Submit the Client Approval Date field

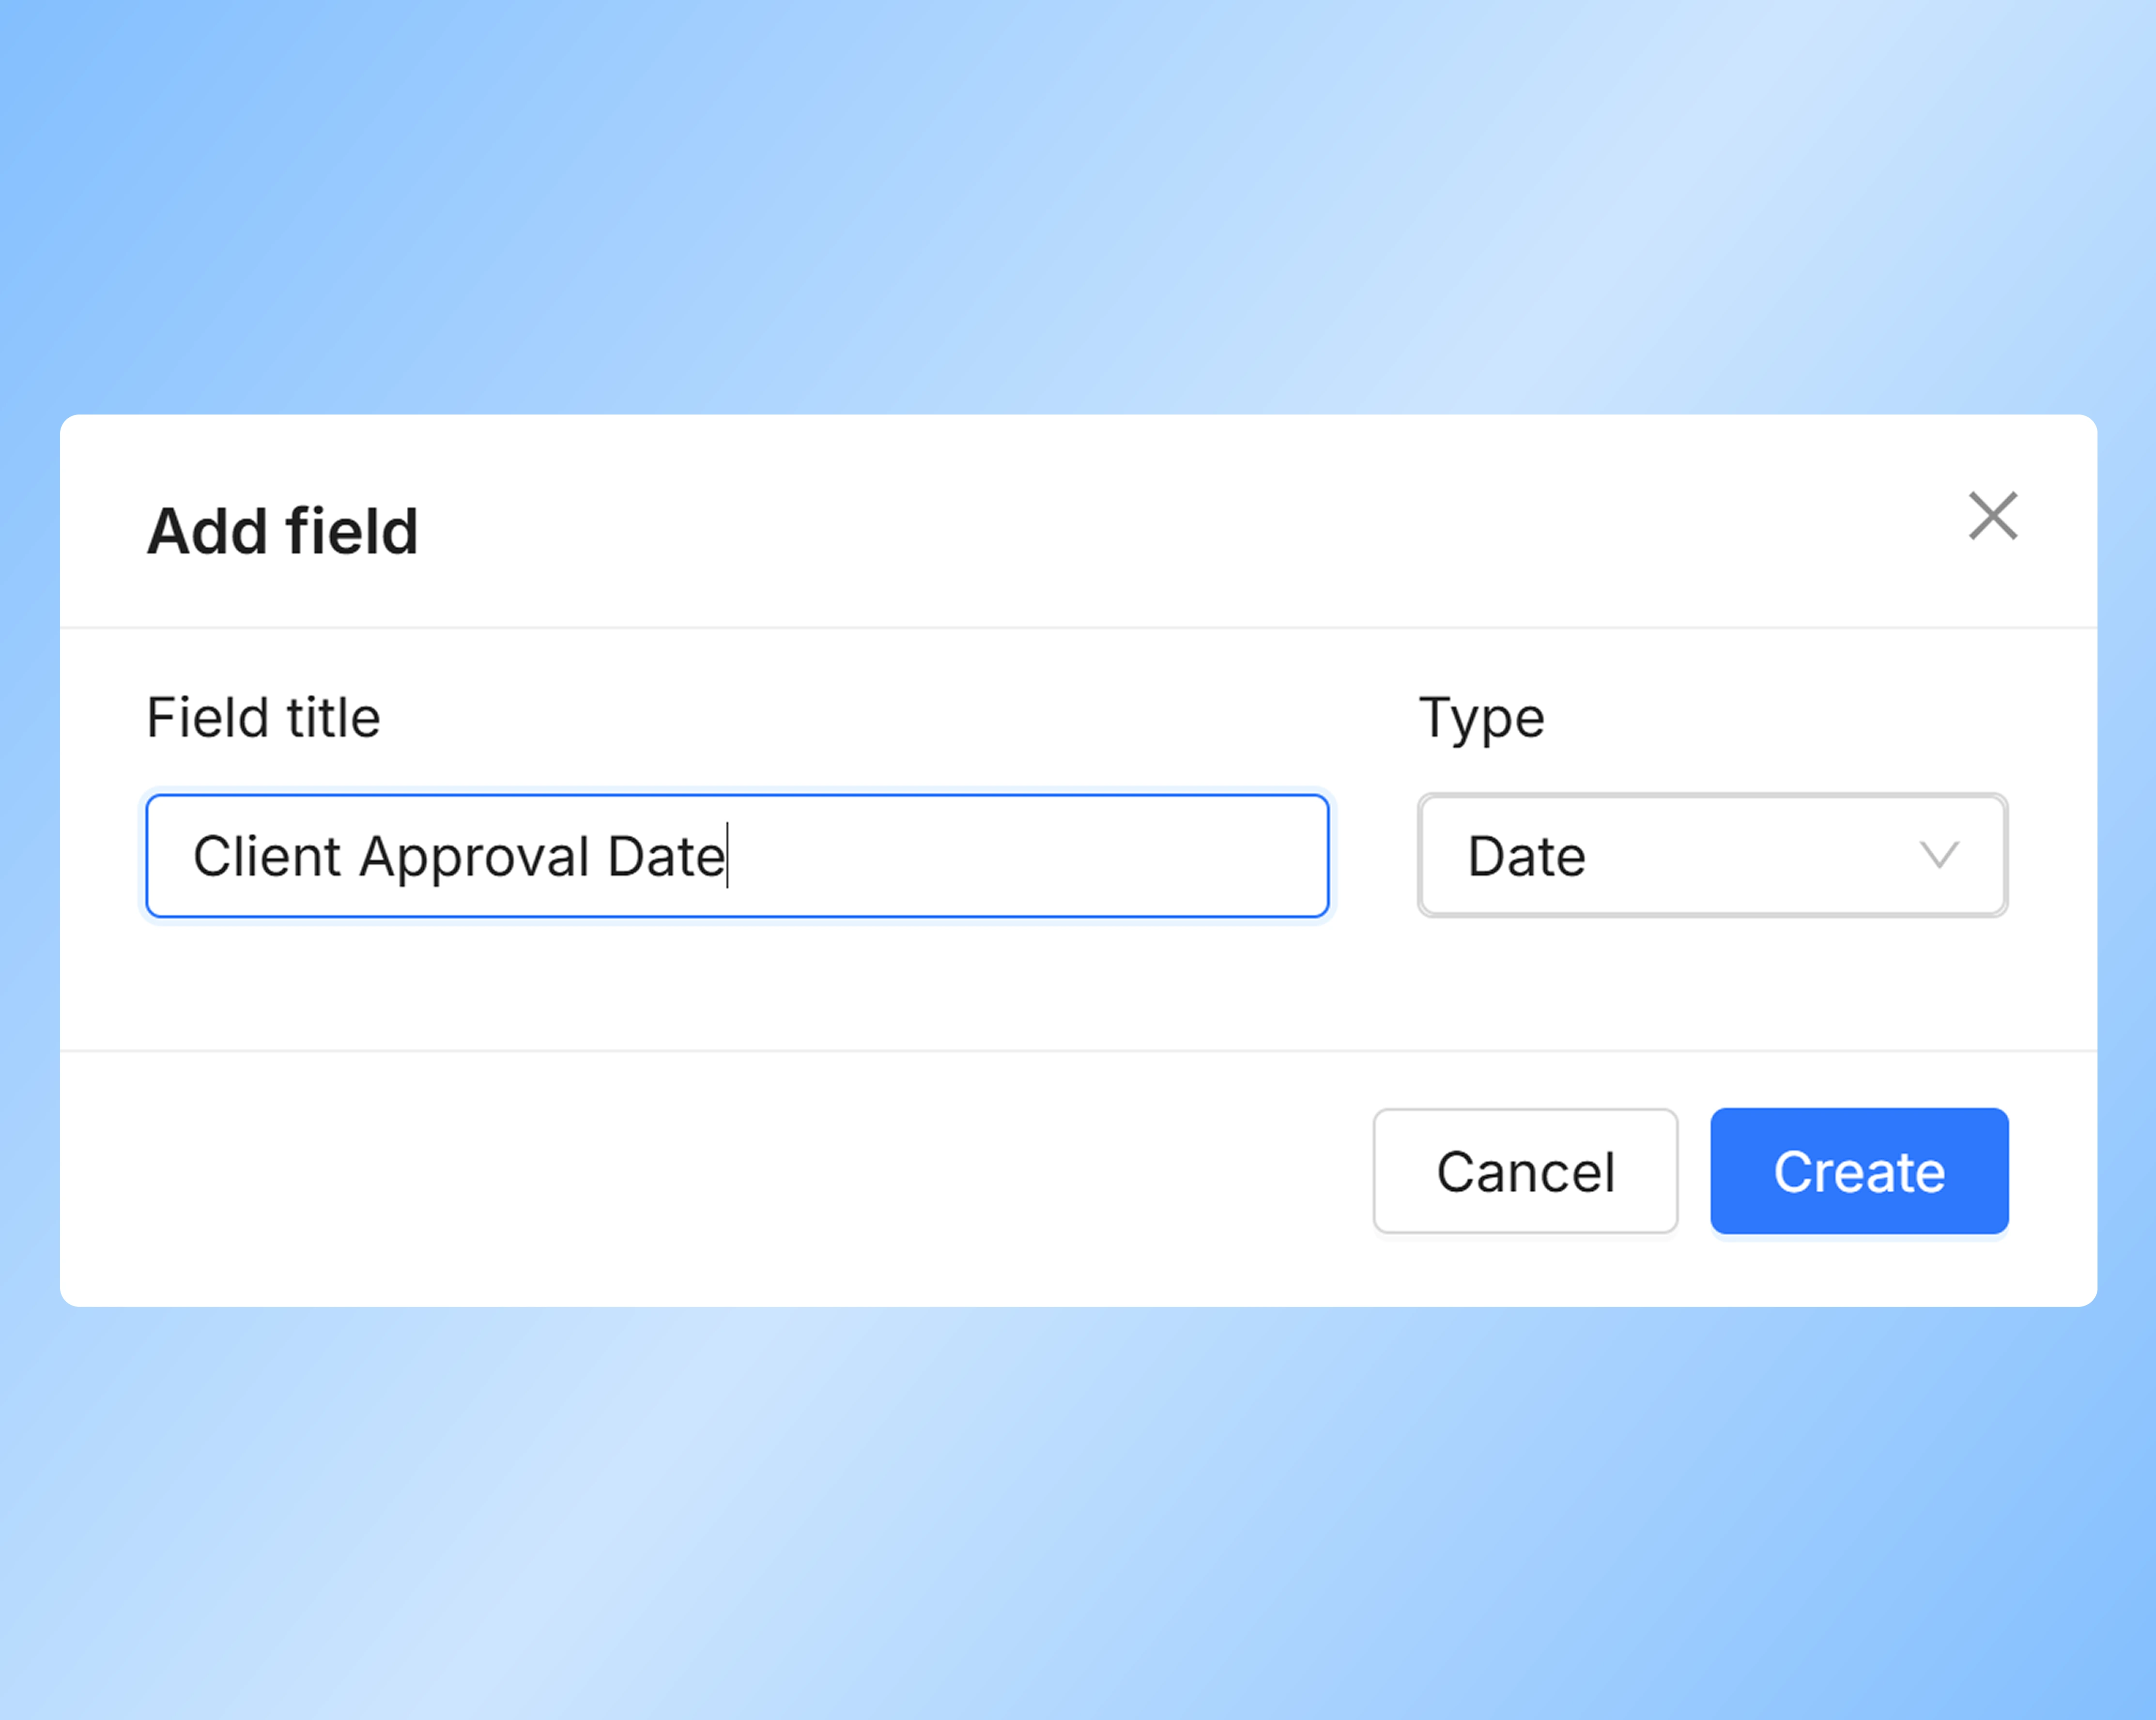[1858, 1171]
